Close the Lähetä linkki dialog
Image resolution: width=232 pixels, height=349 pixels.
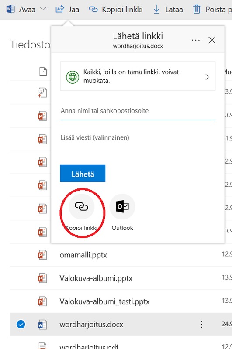pos(212,40)
